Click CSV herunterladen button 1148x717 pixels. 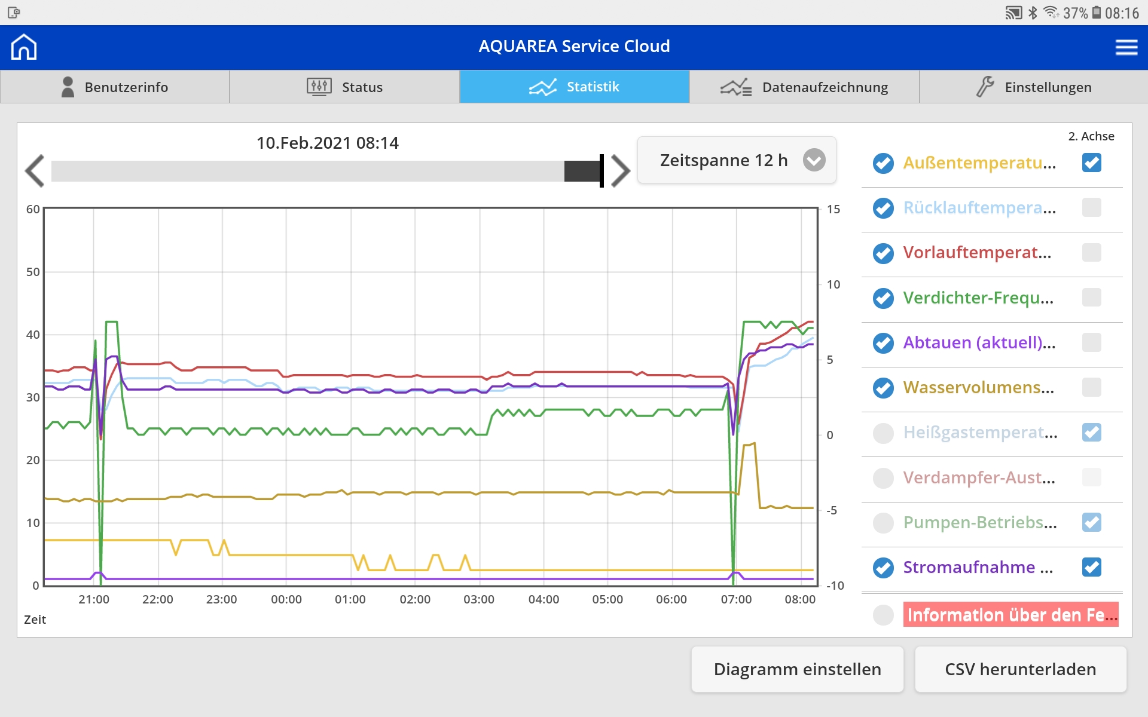(x=1020, y=669)
